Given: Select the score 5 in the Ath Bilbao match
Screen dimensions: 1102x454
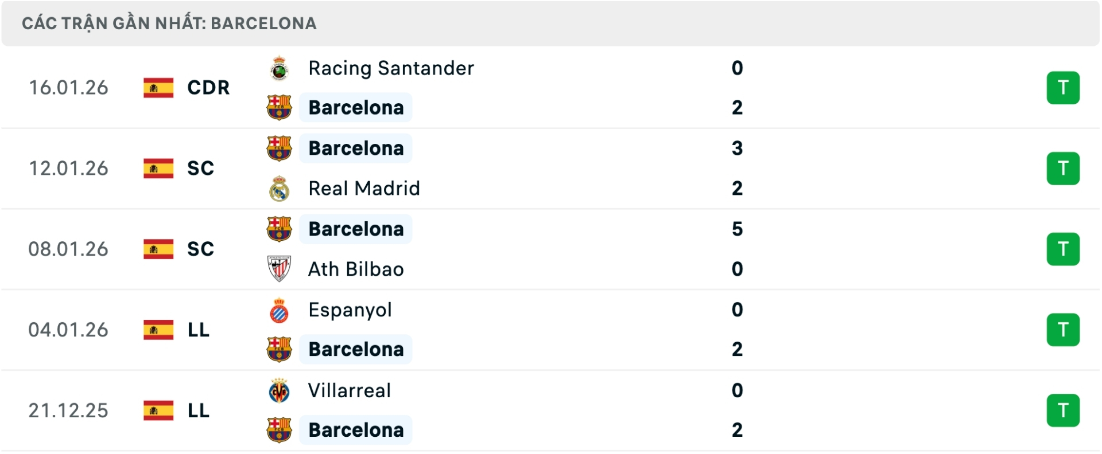Looking at the screenshot, I should coord(738,229).
